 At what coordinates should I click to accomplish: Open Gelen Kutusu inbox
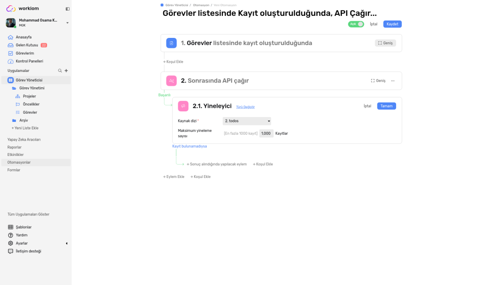[x=27, y=45]
